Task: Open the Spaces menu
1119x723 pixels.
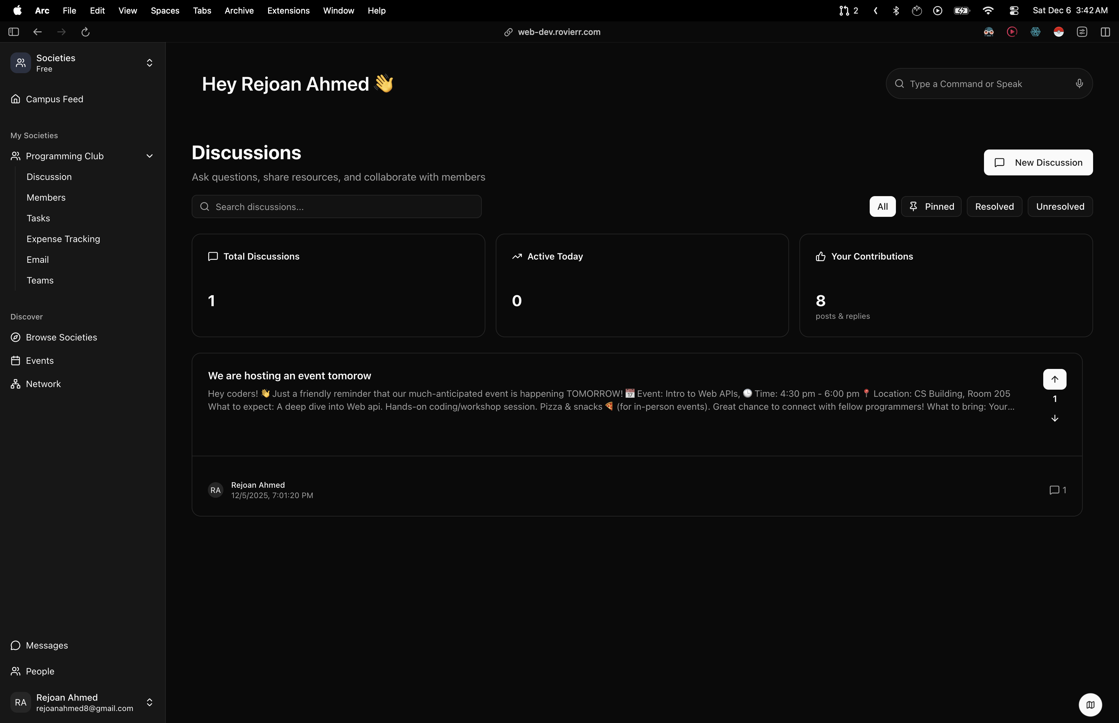Action: point(165,10)
